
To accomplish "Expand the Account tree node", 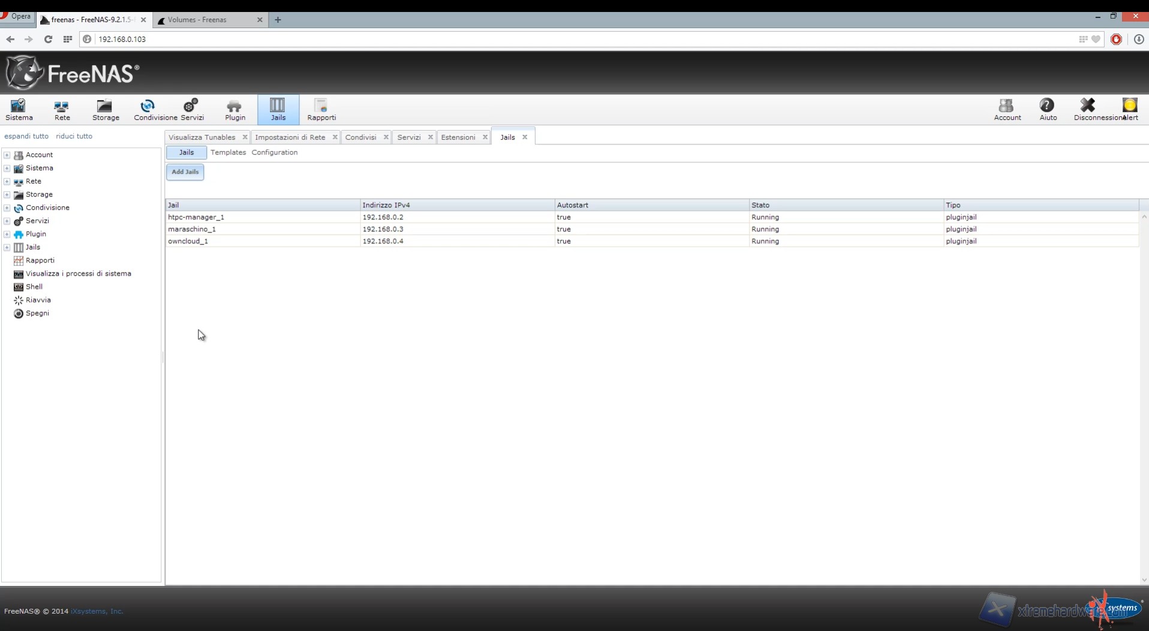I will (7, 155).
